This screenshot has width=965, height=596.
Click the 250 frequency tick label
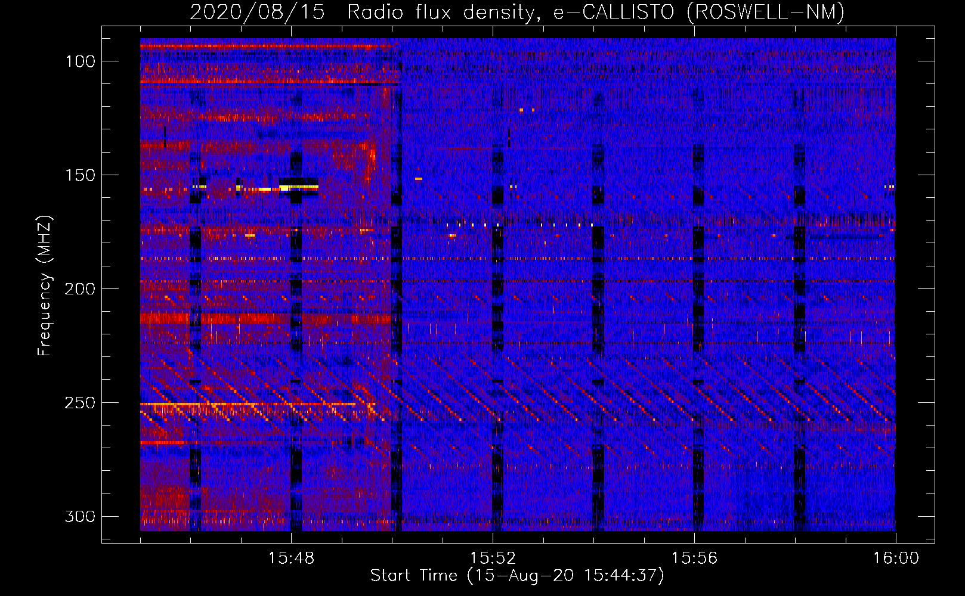(80, 403)
